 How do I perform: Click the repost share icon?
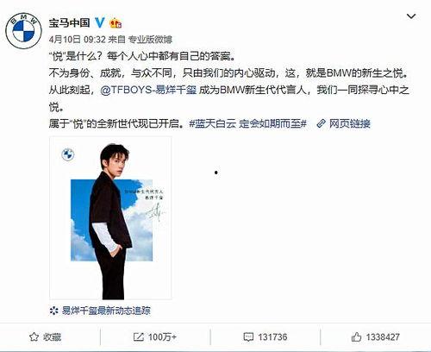click(x=139, y=336)
